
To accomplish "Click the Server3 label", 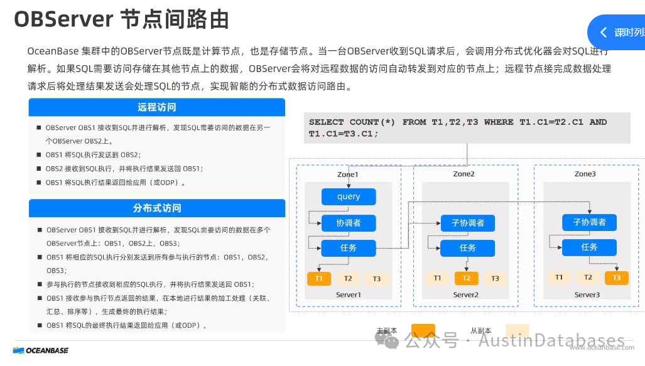I will [587, 295].
